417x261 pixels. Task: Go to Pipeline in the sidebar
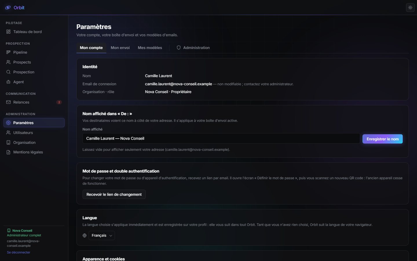tap(34, 52)
